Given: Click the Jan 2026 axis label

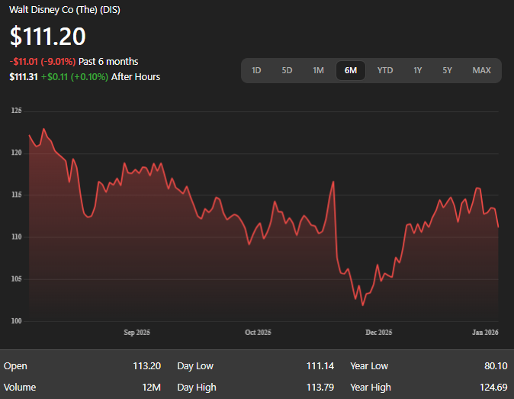Looking at the screenshot, I should [x=485, y=333].
